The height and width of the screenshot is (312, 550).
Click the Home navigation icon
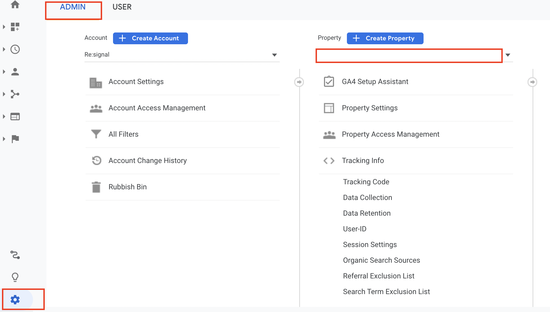pyautogui.click(x=15, y=5)
